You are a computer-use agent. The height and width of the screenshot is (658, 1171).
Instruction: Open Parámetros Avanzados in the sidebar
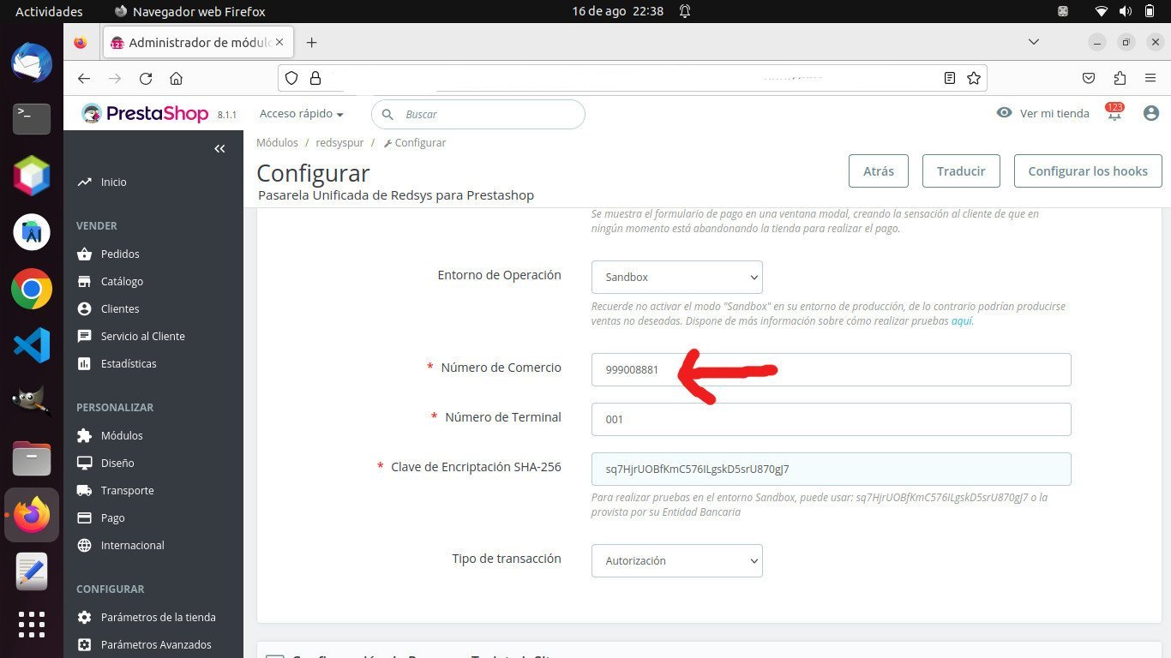pyautogui.click(x=156, y=644)
